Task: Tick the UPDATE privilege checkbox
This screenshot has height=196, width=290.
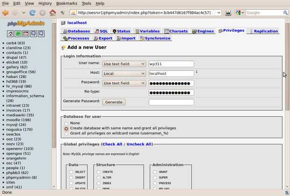Action: coord(71,183)
